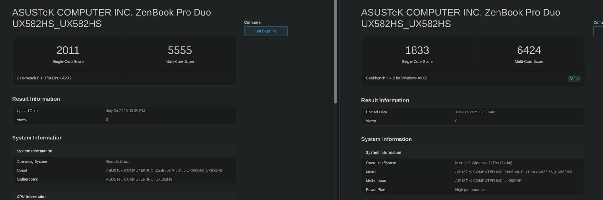This screenshot has width=603, height=200.
Task: Click the ZenBook Pro Duo title on Linux page
Action: pos(111,18)
